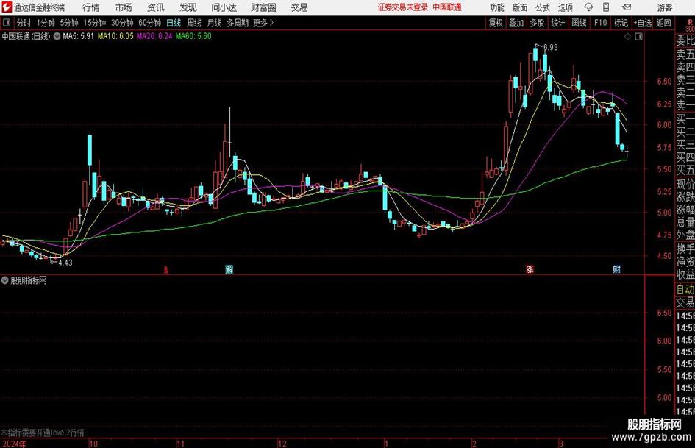
Task: Open the 发现 menu
Action: (188, 7)
